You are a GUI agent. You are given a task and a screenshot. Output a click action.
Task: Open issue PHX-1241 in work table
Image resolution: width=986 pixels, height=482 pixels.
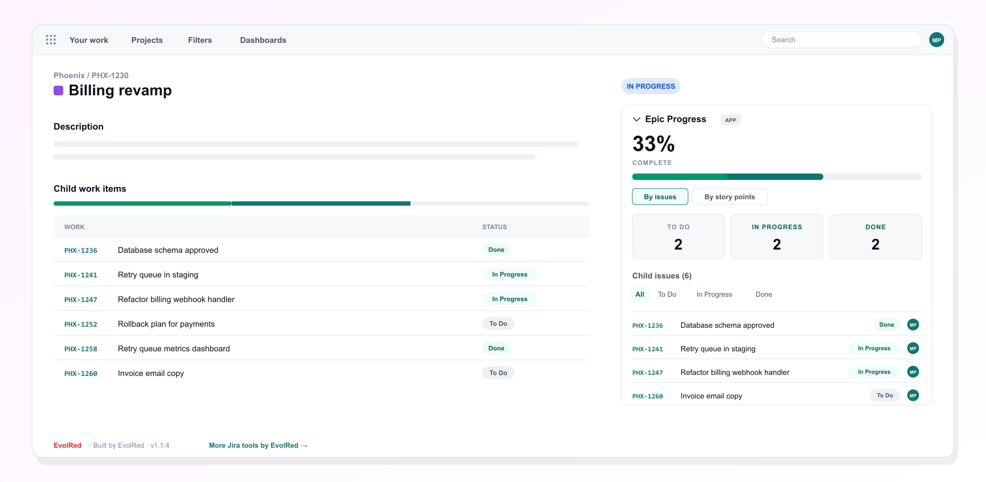point(81,275)
